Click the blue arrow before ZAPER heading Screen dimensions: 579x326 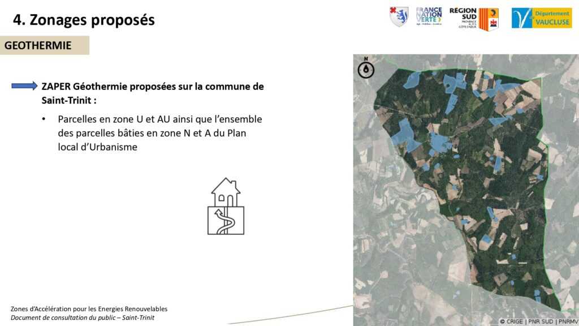coord(25,86)
